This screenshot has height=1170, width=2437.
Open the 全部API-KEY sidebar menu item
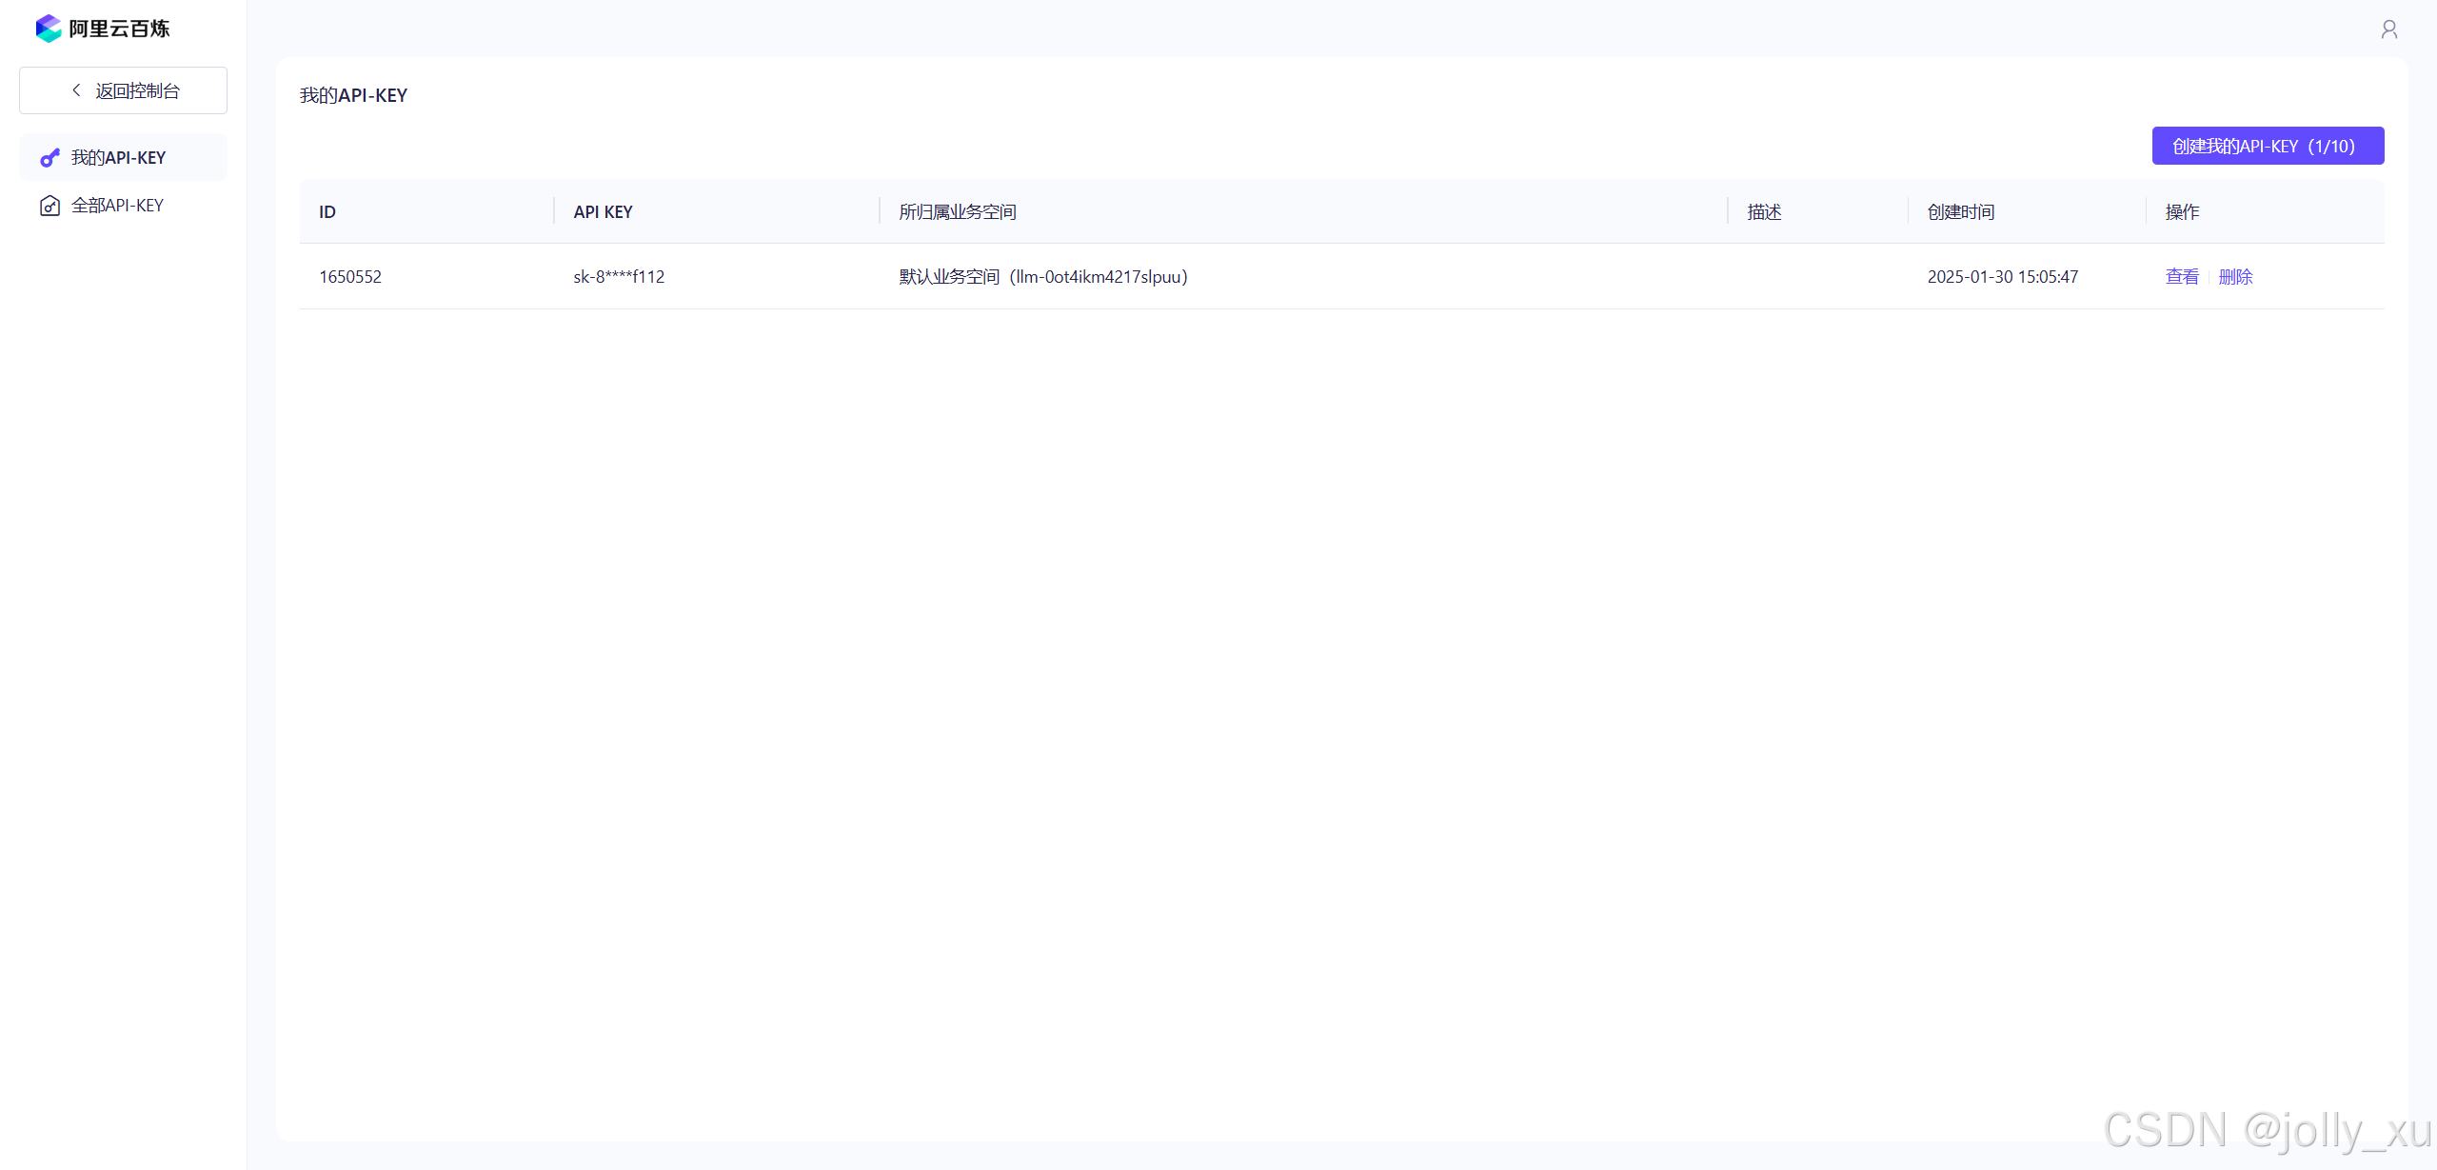(117, 206)
